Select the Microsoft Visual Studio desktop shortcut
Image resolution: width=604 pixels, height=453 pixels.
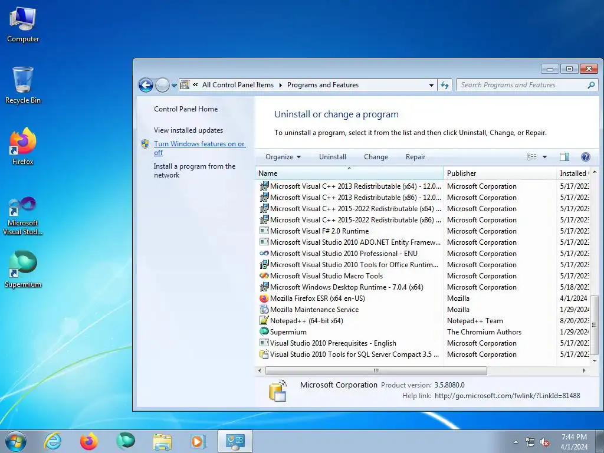23,216
